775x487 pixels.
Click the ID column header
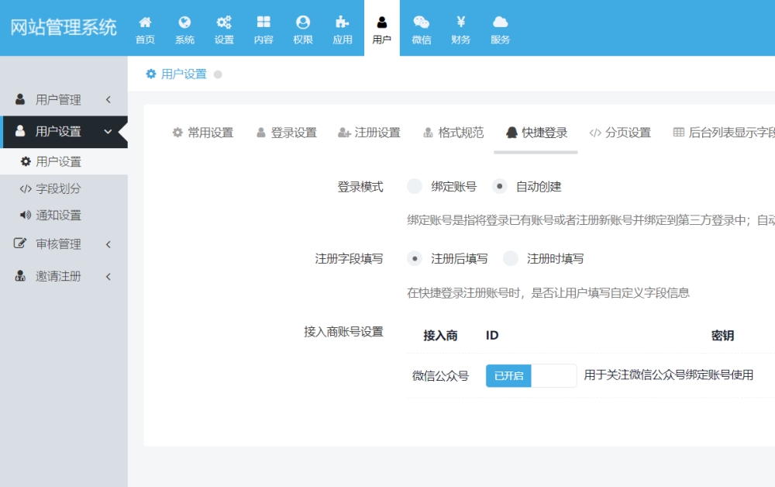[492, 335]
